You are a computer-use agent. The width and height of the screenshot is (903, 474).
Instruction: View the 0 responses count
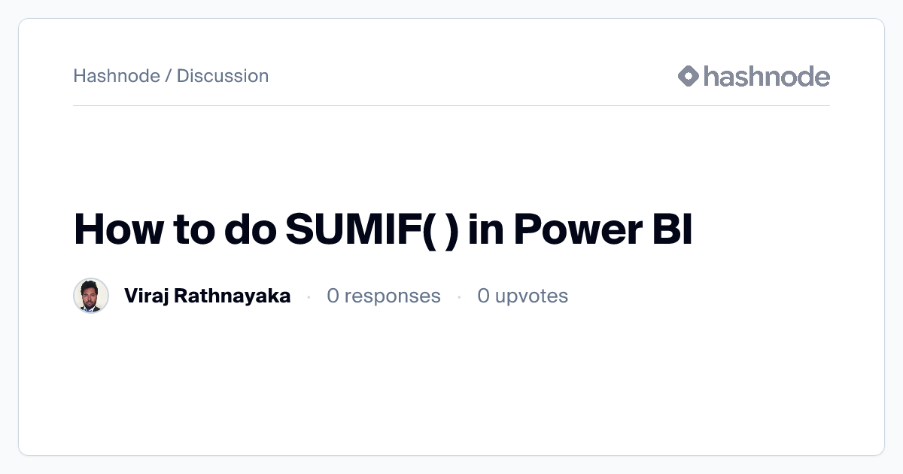click(383, 296)
